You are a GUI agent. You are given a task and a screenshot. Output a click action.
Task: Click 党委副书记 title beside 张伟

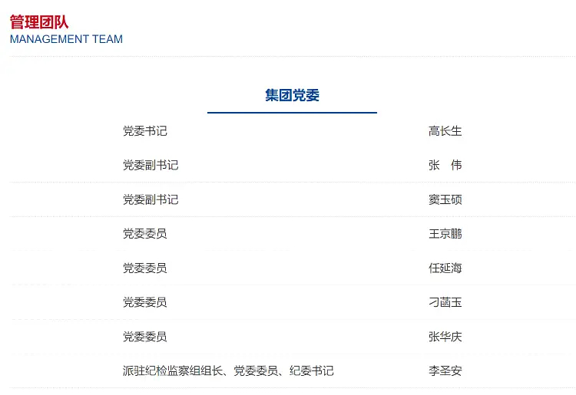151,165
